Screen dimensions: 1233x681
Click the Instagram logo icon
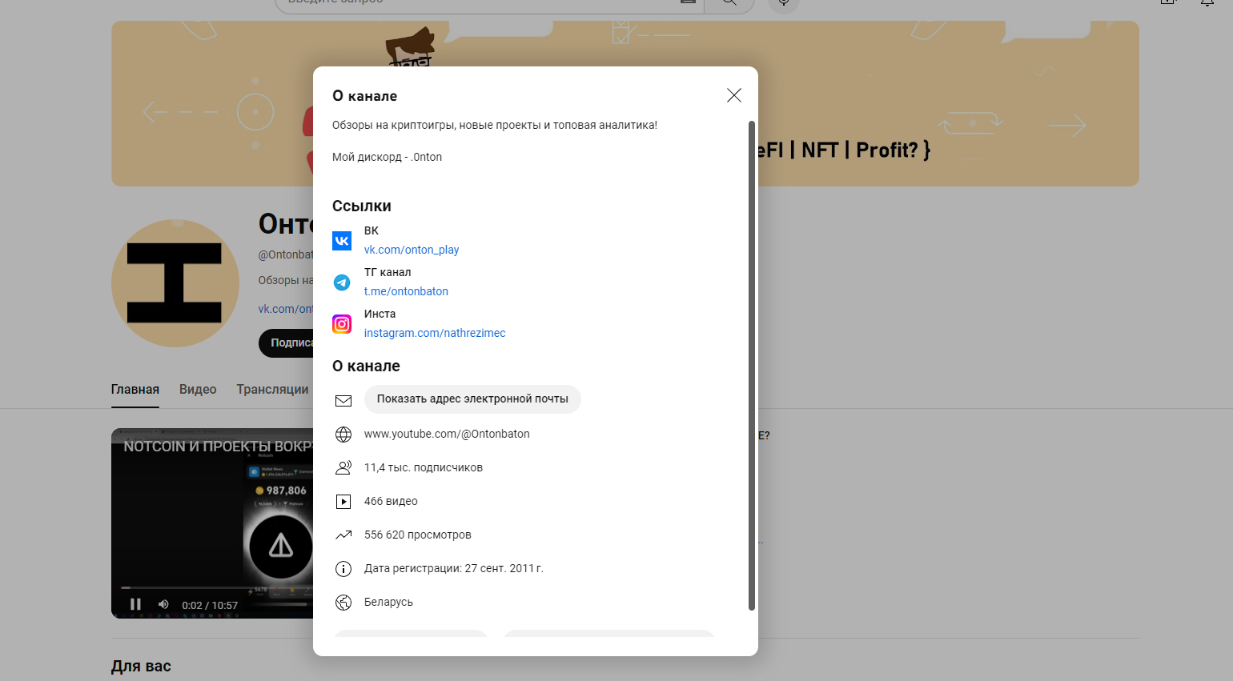pyautogui.click(x=342, y=324)
